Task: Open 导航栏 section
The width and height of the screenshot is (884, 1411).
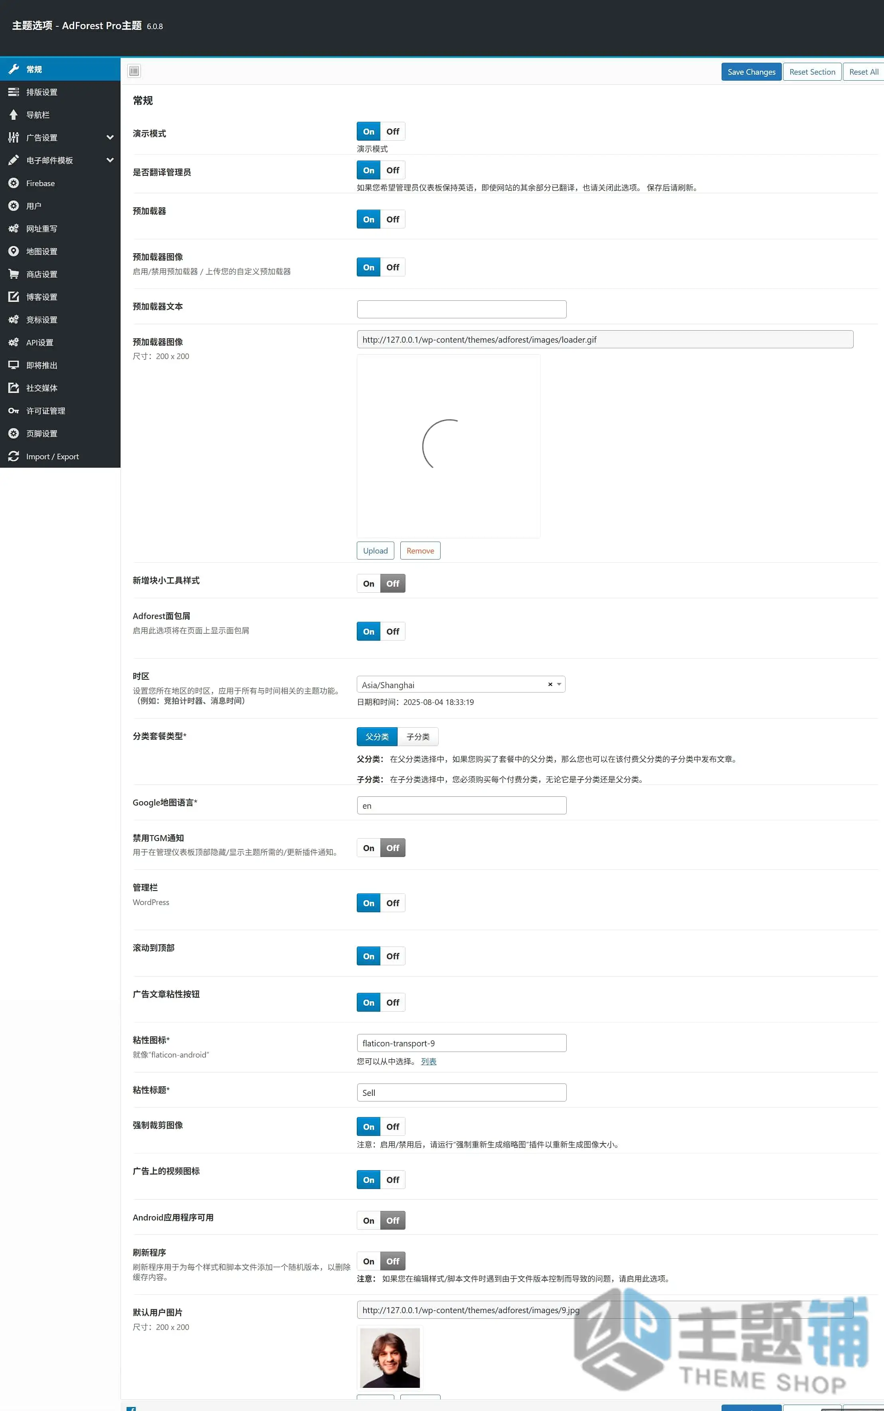Action: (x=60, y=115)
